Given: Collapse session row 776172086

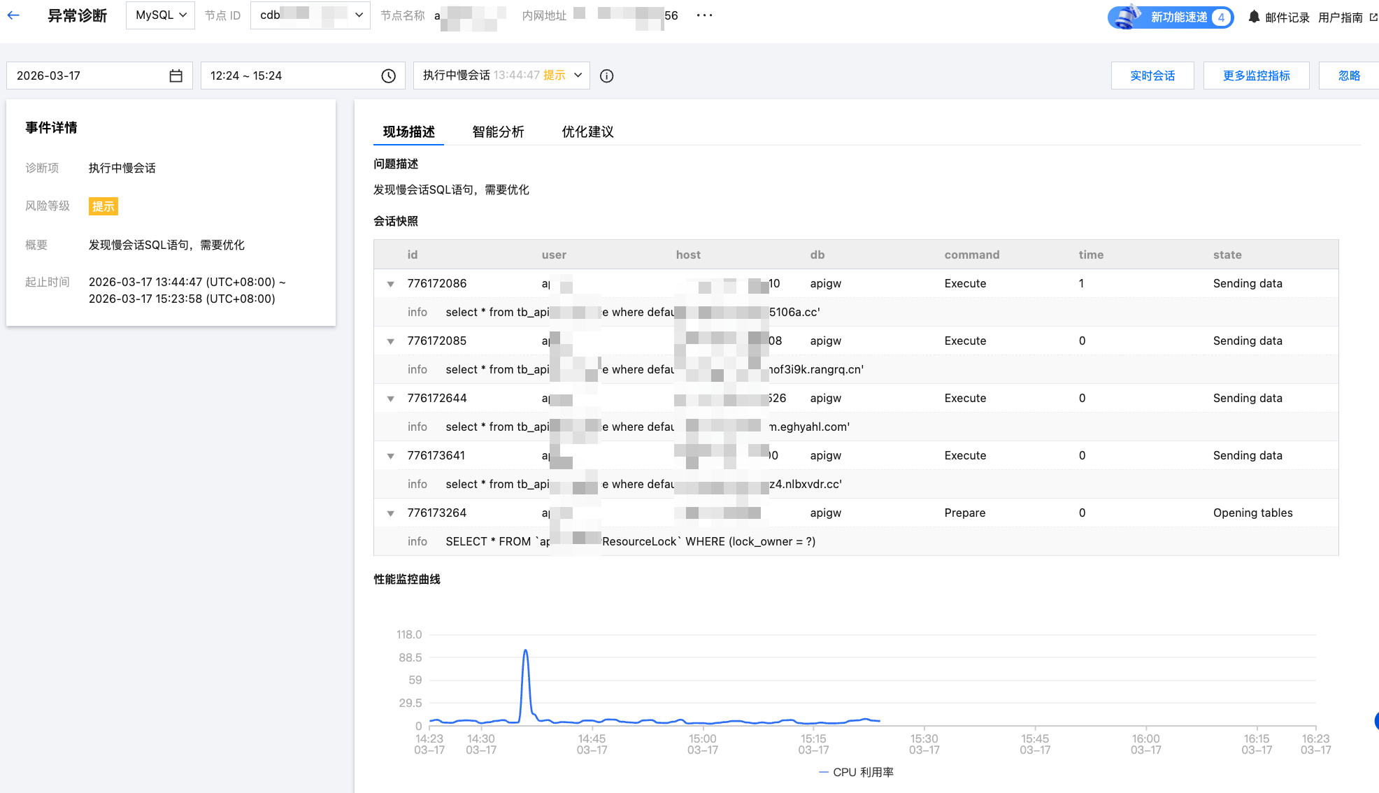Looking at the screenshot, I should 391,284.
